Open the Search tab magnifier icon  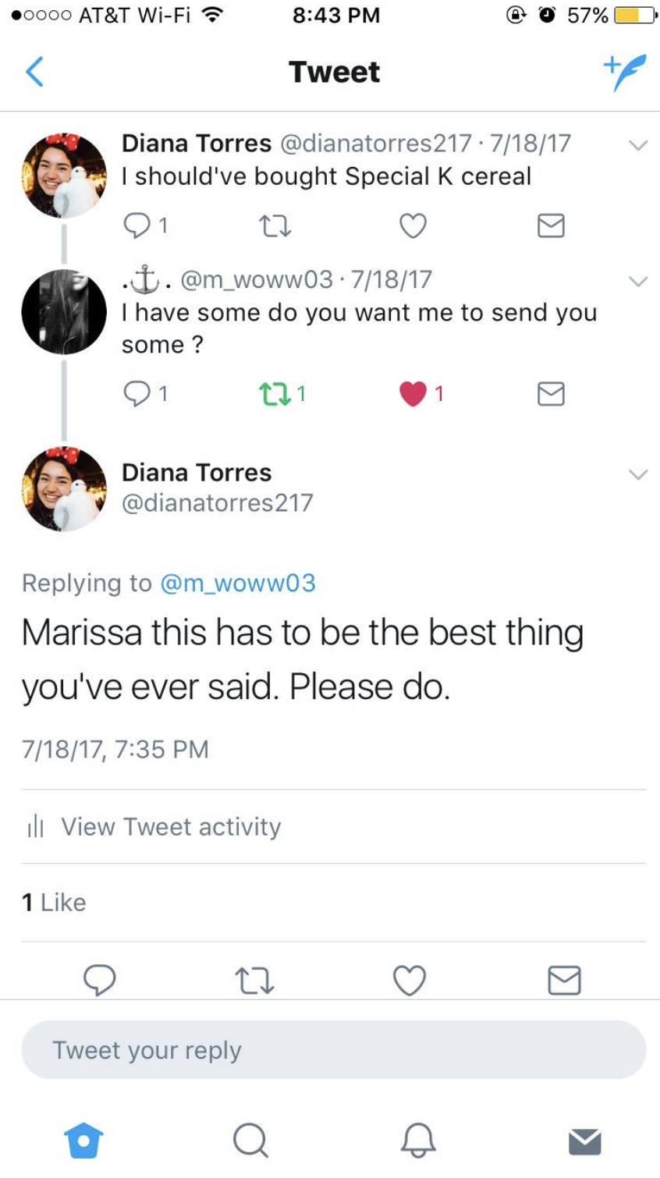(250, 1141)
